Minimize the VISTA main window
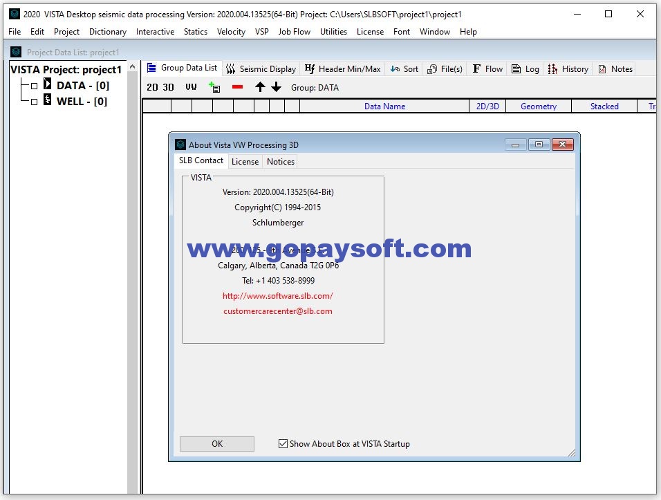This screenshot has width=661, height=500. point(577,14)
